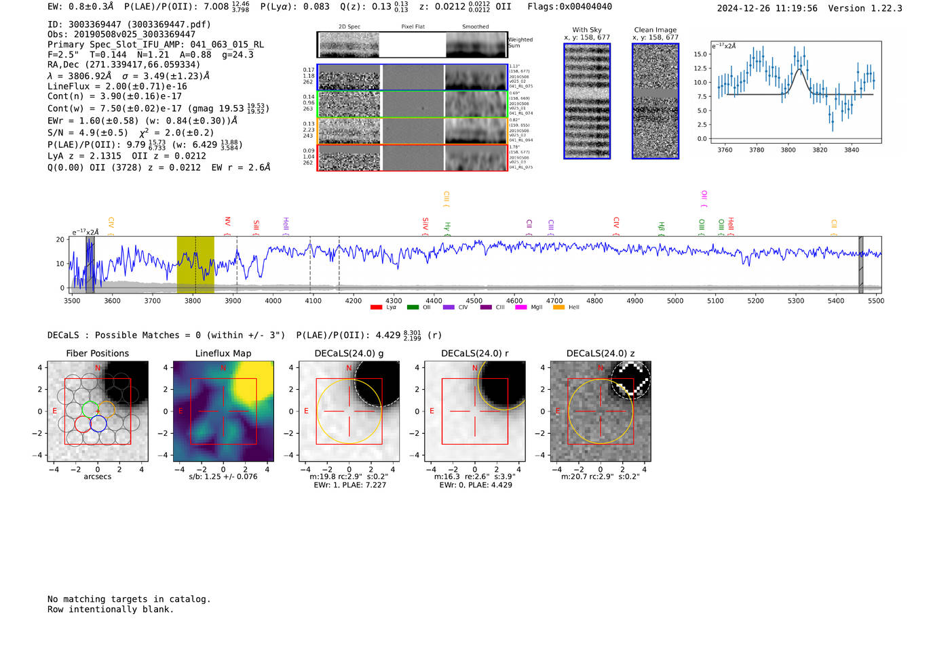The image size is (950, 646).
Task: Select the Flags:0x00404040 header text
Action: [x=570, y=7]
